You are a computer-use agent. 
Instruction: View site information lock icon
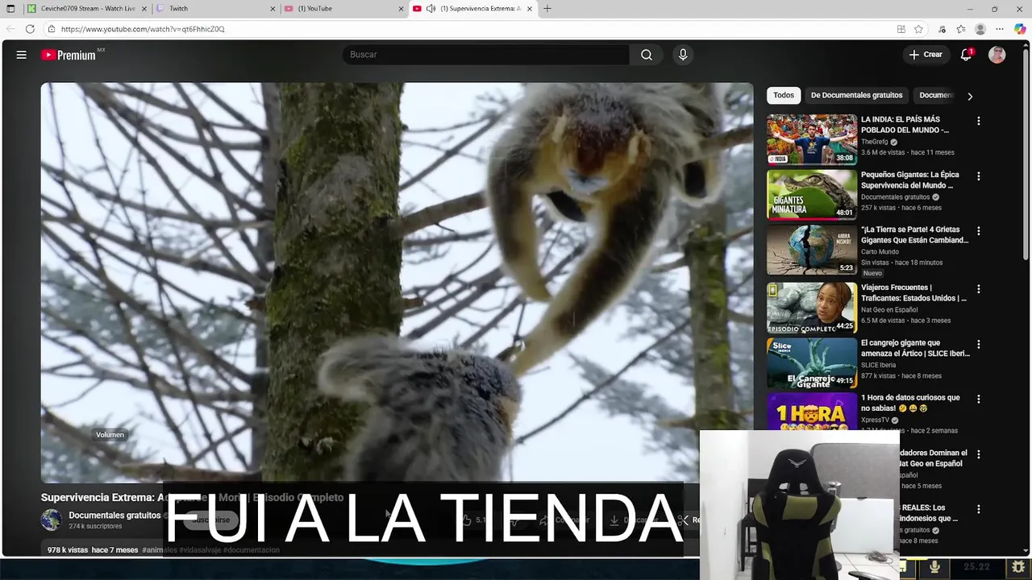pos(51,29)
